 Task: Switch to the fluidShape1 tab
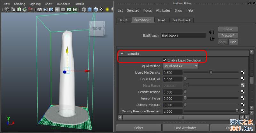coord(142,20)
